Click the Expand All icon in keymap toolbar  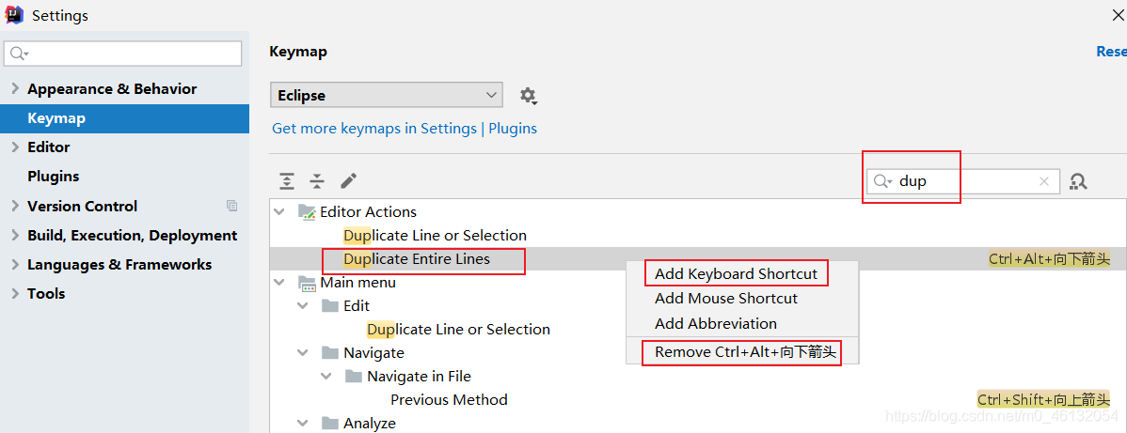click(287, 181)
